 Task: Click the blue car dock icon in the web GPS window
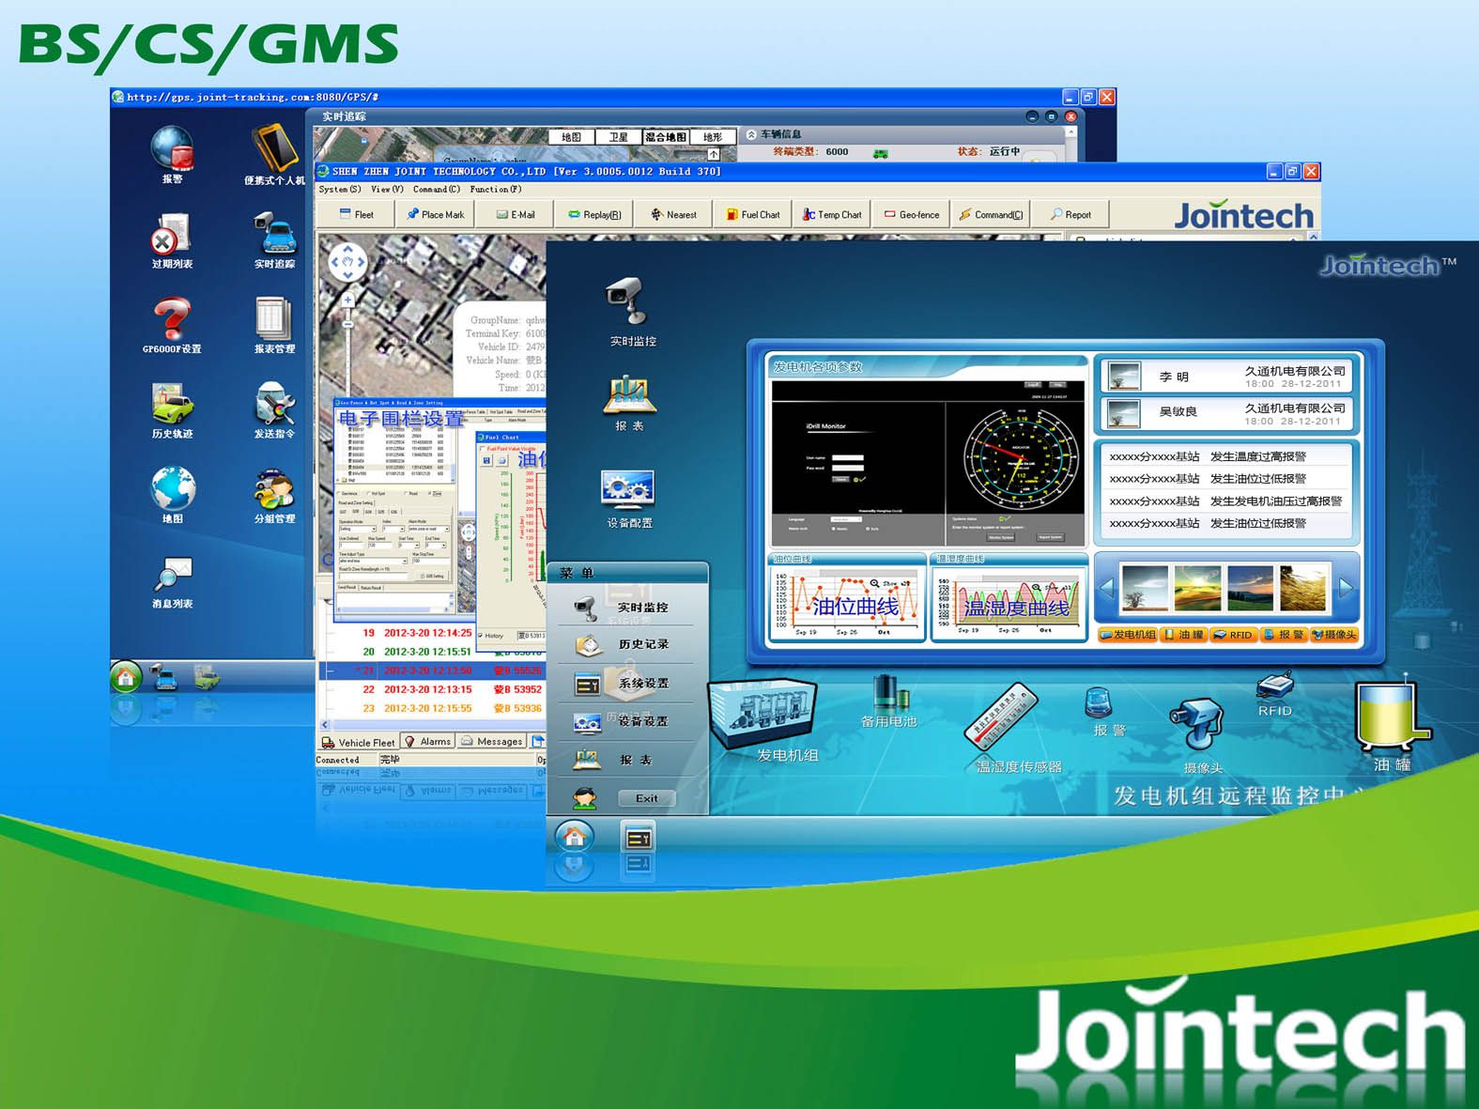pos(165,676)
